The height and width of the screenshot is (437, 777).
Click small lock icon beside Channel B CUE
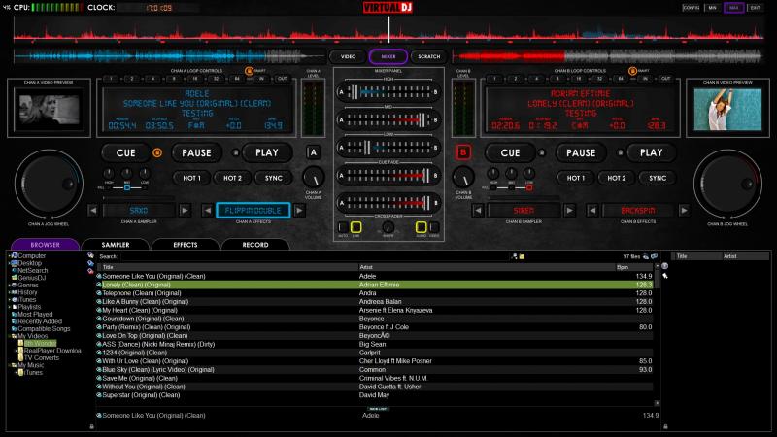tap(542, 152)
